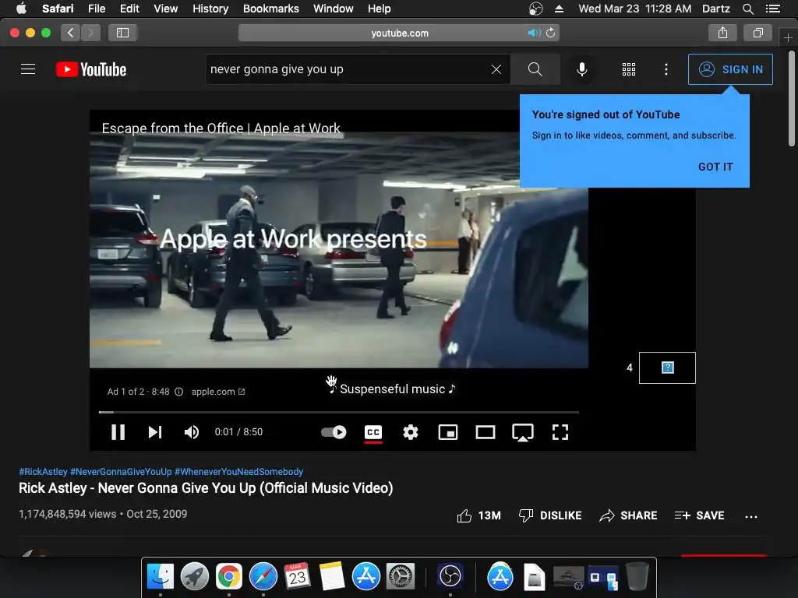Enter full screen mode
This screenshot has width=798, height=598.
[560, 432]
